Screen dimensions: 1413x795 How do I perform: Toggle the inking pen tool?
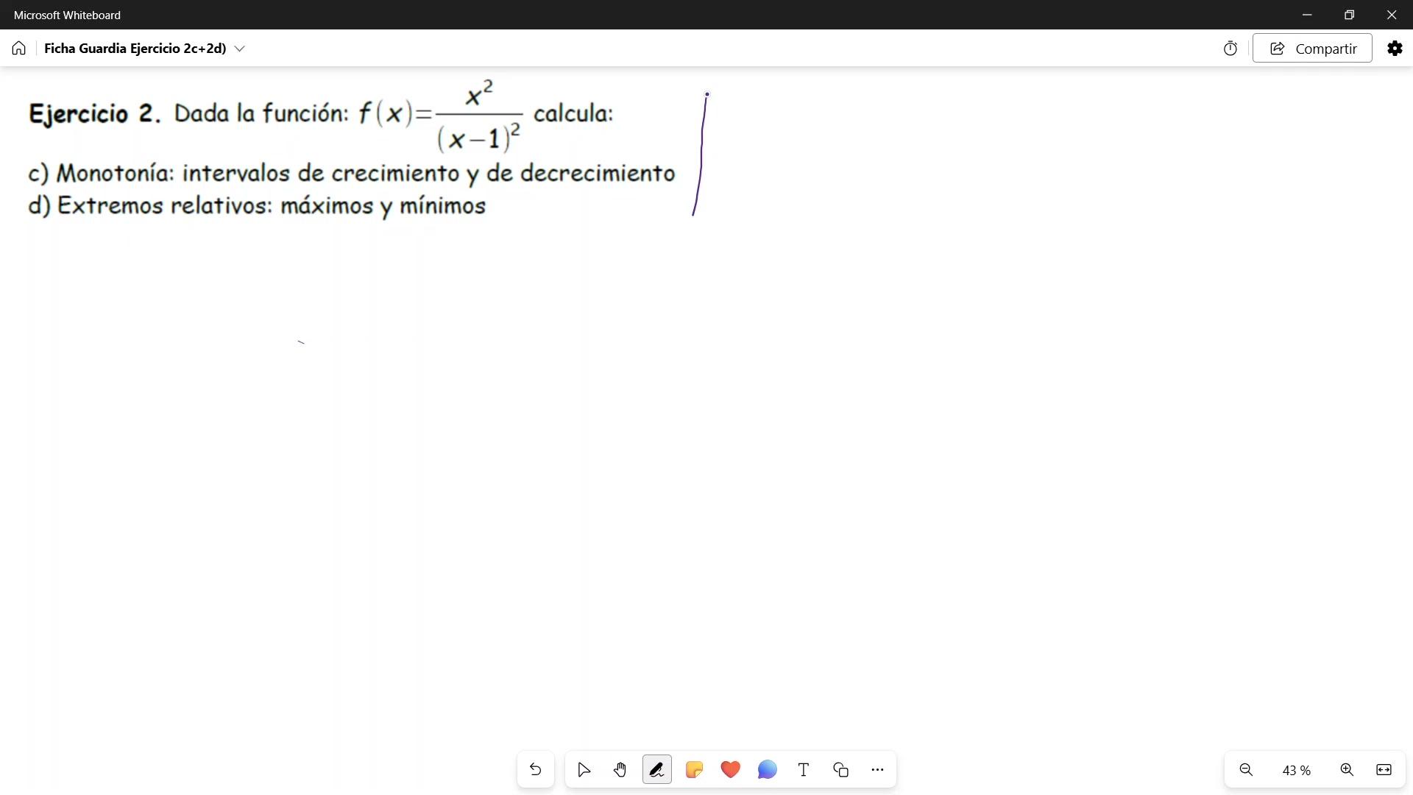tap(656, 770)
